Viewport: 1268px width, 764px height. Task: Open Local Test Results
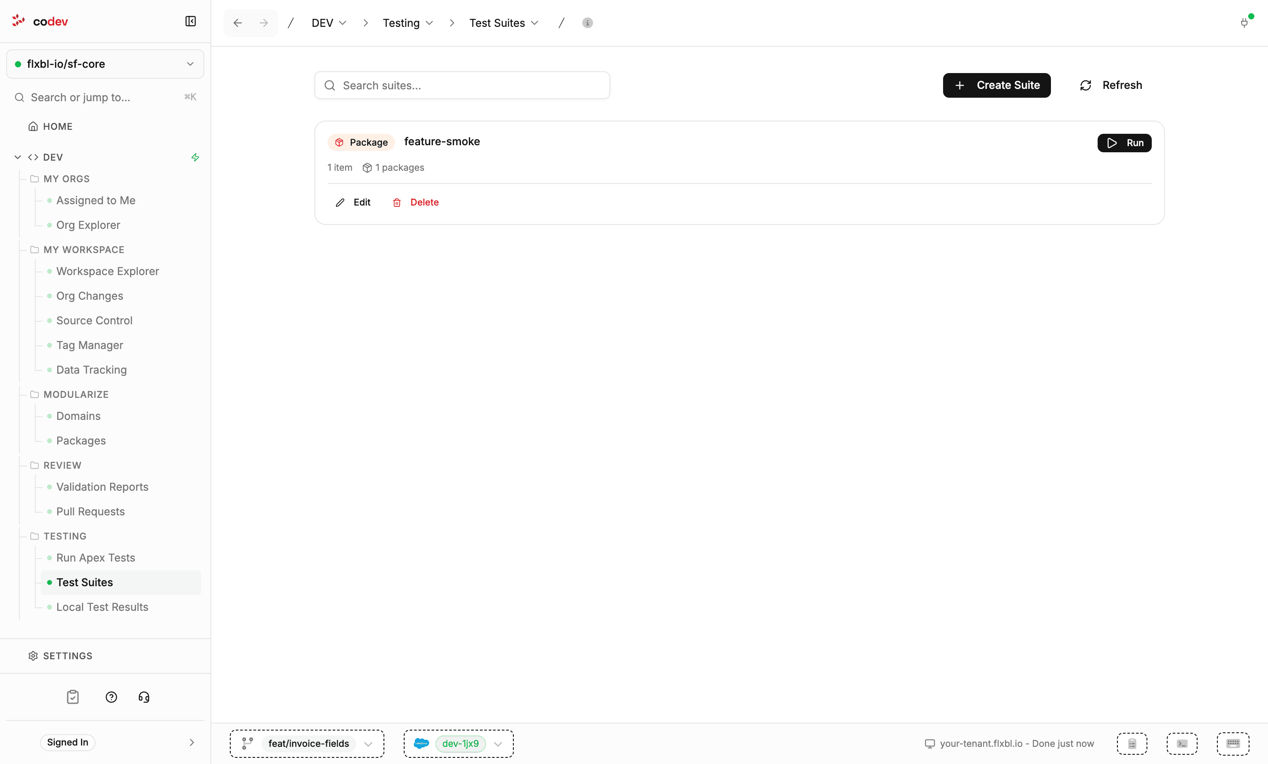point(102,607)
